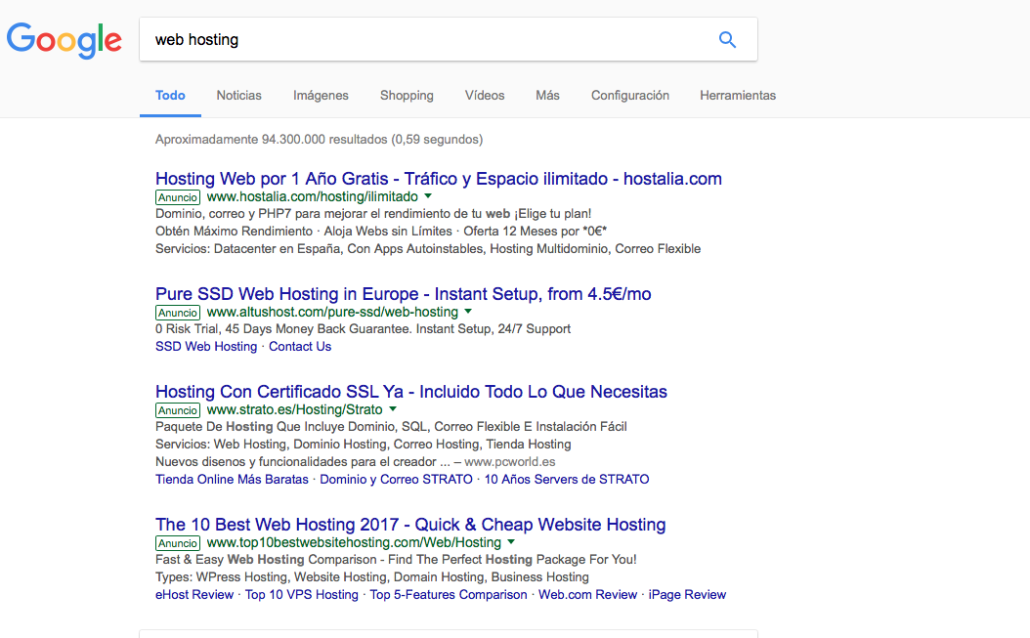Switch to the Imágenes tab
Viewport: 1030px width, 638px height.
[320, 95]
